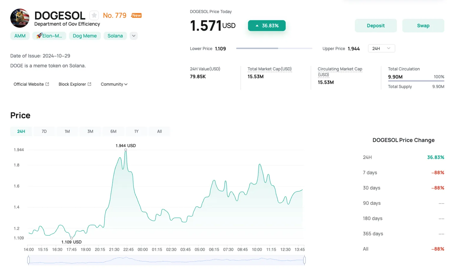
Task: Click the Solana tag
Action: [115, 36]
